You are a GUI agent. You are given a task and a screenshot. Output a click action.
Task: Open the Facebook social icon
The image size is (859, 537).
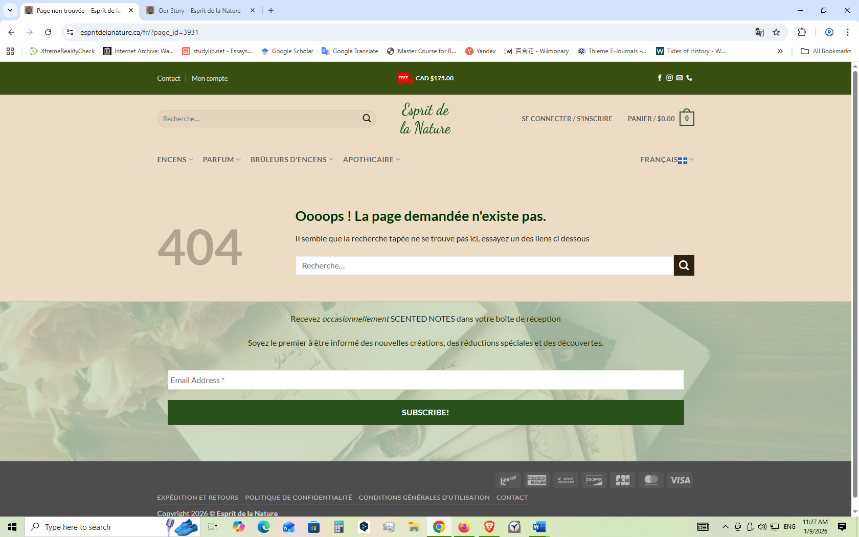point(660,78)
